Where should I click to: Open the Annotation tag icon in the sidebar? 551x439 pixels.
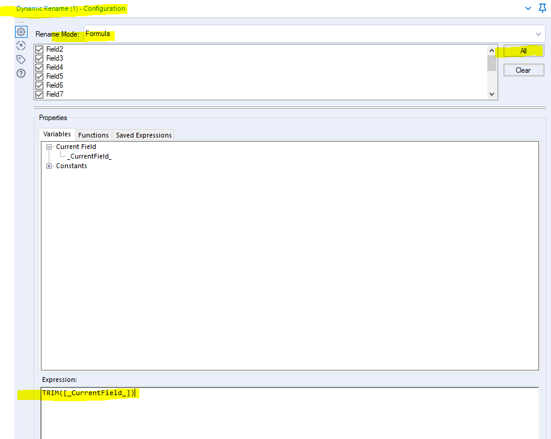coord(21,59)
